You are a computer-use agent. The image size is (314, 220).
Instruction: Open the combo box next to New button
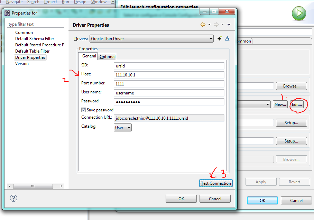click(254, 104)
